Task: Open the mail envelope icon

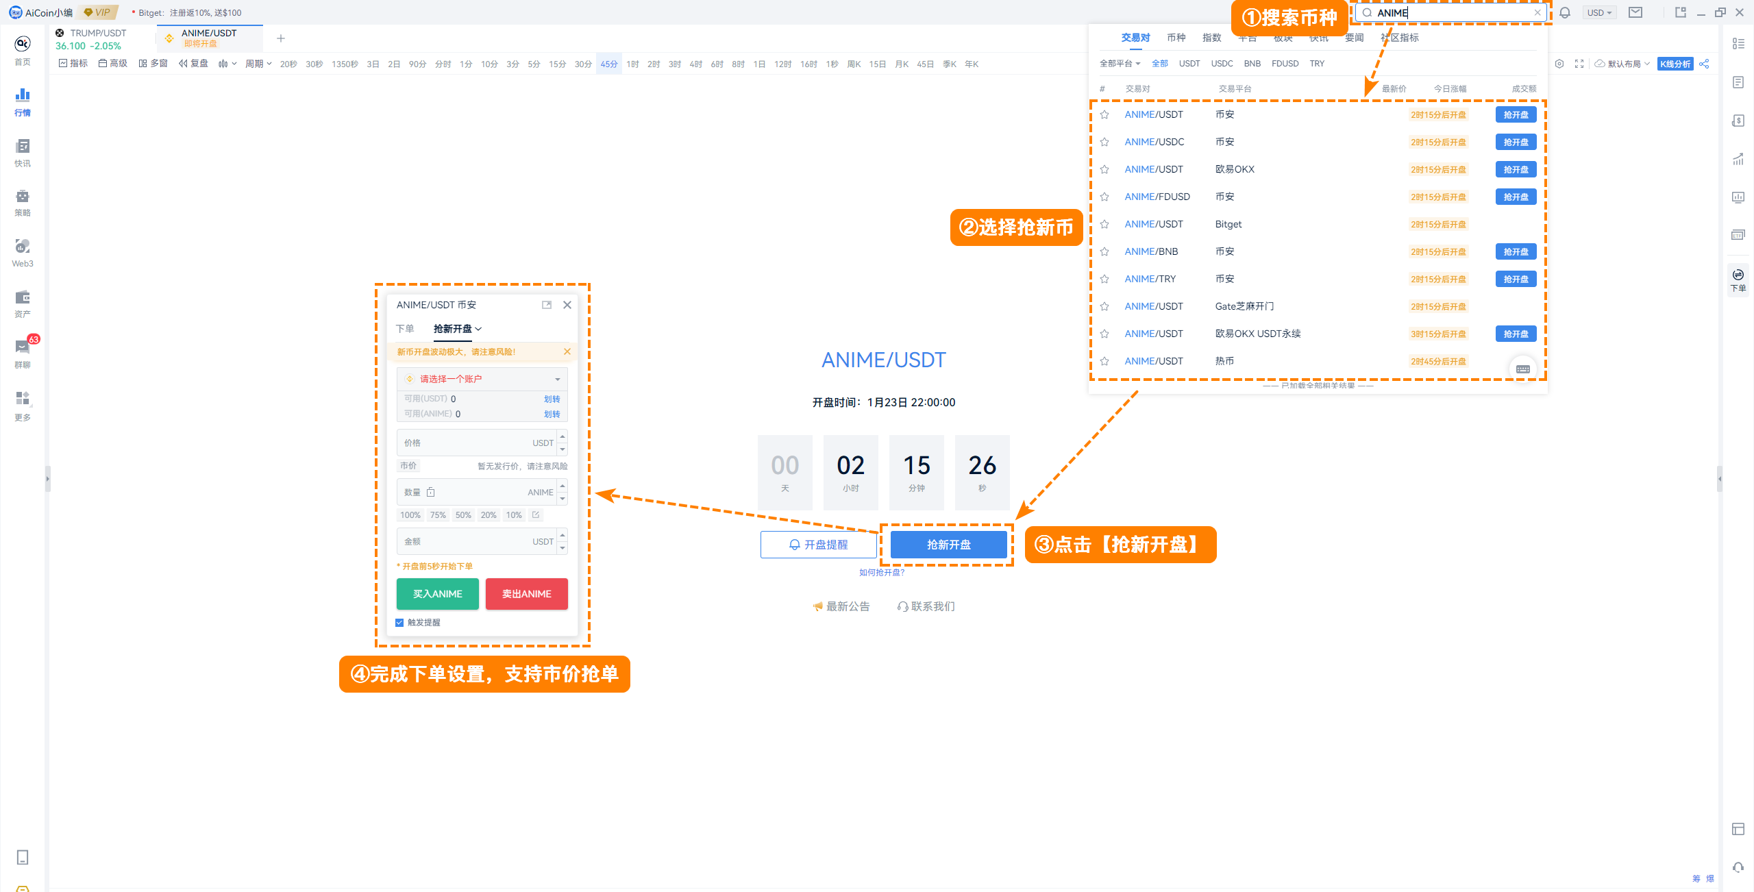Action: click(1635, 12)
